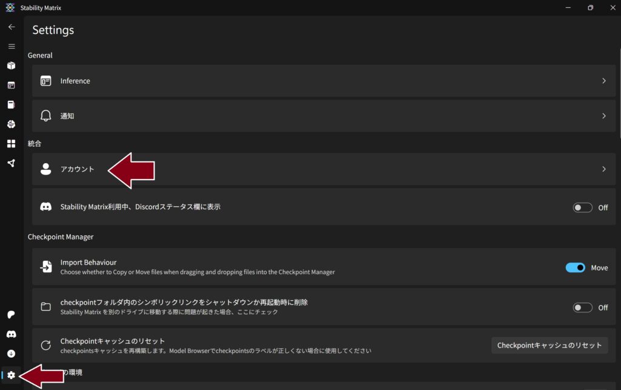Enable symbolic link removal on shutdown toggle

click(x=582, y=308)
